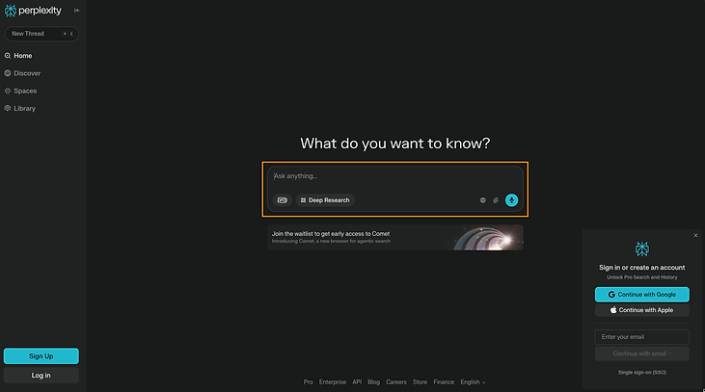This screenshot has height=392, width=705.
Task: Continue with Apple
Action: pyautogui.click(x=642, y=310)
